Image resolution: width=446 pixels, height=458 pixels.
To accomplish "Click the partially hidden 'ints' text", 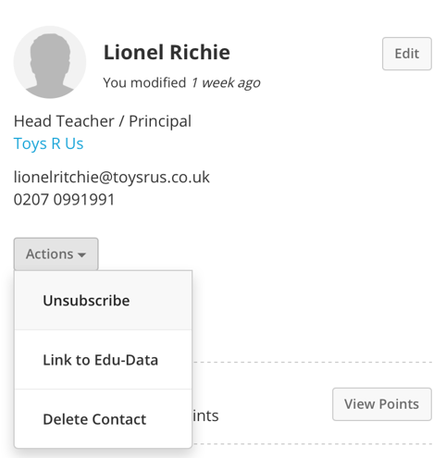I will coord(205,415).
